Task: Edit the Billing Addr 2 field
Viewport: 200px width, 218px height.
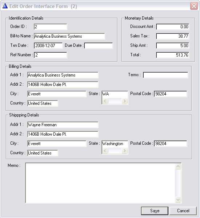Action: (63, 85)
